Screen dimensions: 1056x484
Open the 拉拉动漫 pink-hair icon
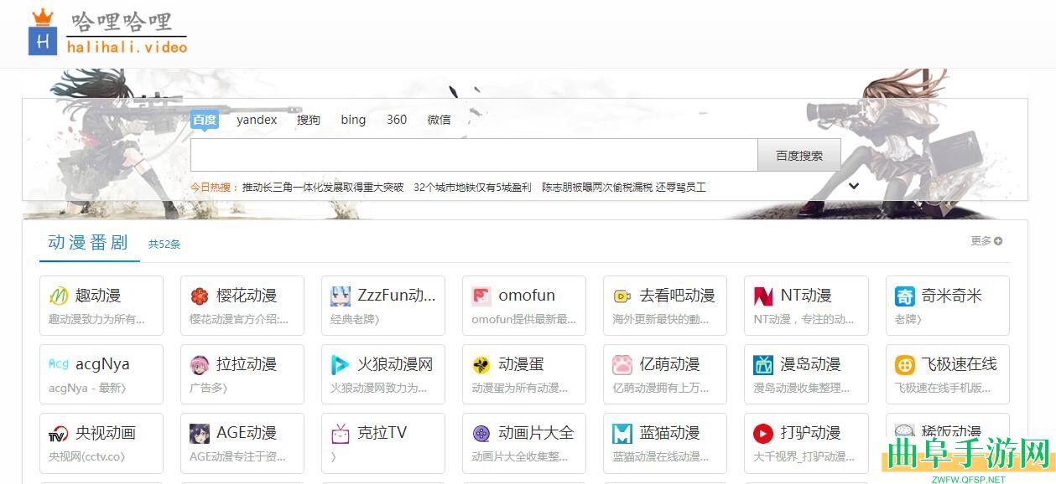click(x=200, y=364)
